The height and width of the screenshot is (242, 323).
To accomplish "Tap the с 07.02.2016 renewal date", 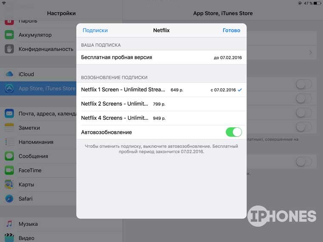I will tap(223, 90).
